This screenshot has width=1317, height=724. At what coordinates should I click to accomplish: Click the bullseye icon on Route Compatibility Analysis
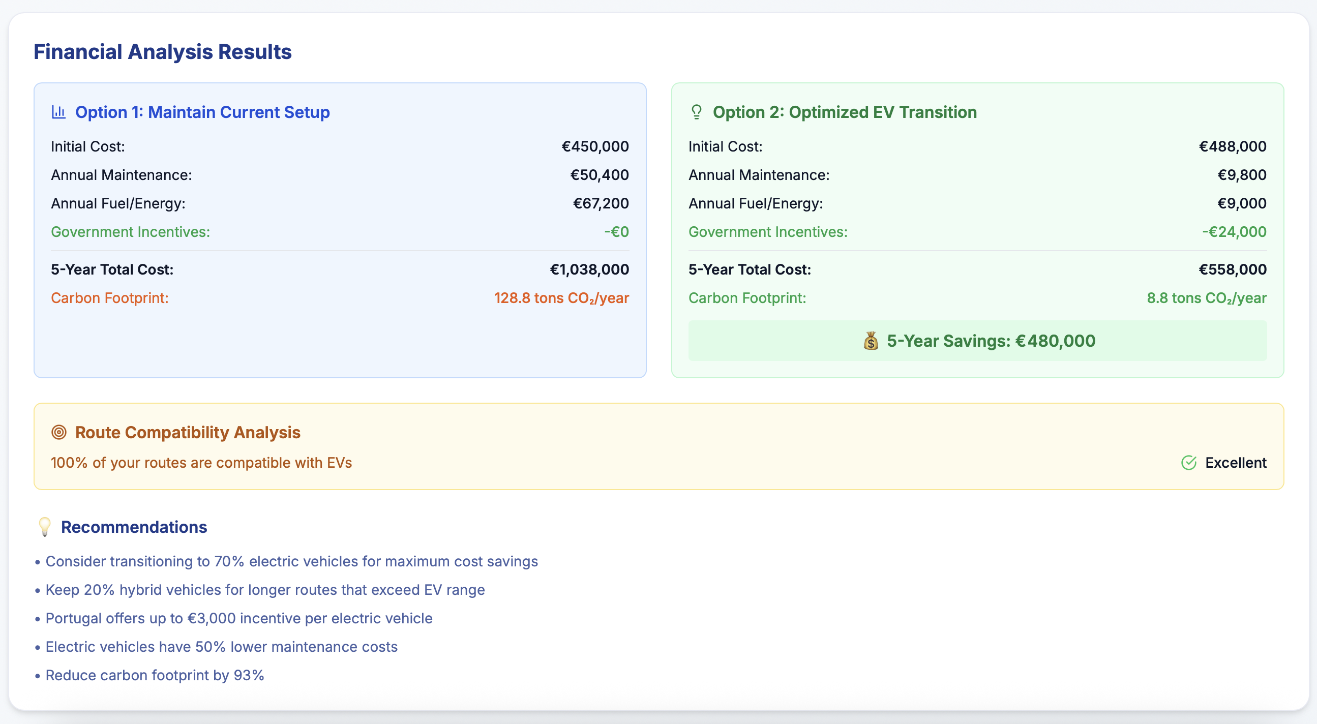(x=59, y=432)
